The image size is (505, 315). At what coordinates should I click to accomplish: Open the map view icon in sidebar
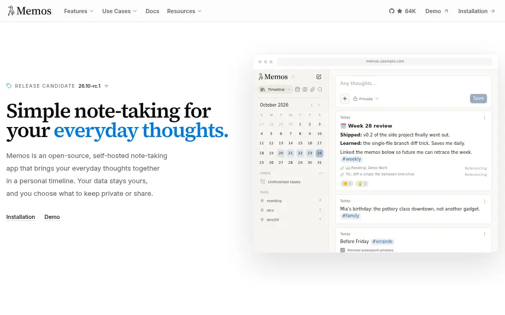click(305, 89)
